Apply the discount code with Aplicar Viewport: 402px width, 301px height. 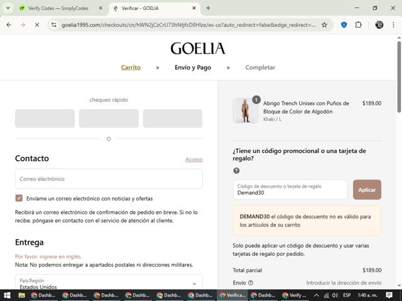(367, 189)
